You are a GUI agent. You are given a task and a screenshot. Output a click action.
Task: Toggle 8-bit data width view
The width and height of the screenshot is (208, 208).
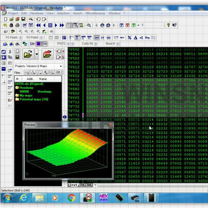click(71, 38)
